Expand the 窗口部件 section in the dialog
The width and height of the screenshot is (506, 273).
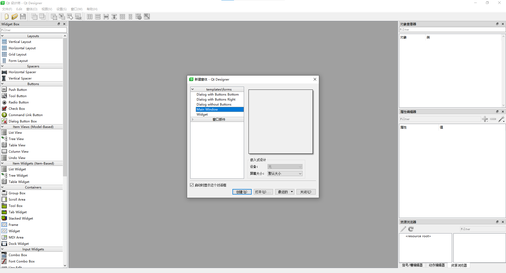tap(192, 119)
